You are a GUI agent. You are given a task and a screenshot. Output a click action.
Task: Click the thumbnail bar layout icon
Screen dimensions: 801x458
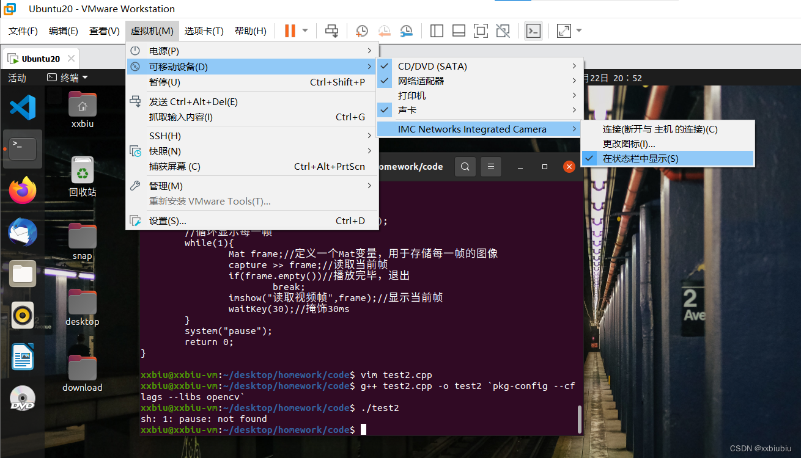pyautogui.click(x=459, y=31)
